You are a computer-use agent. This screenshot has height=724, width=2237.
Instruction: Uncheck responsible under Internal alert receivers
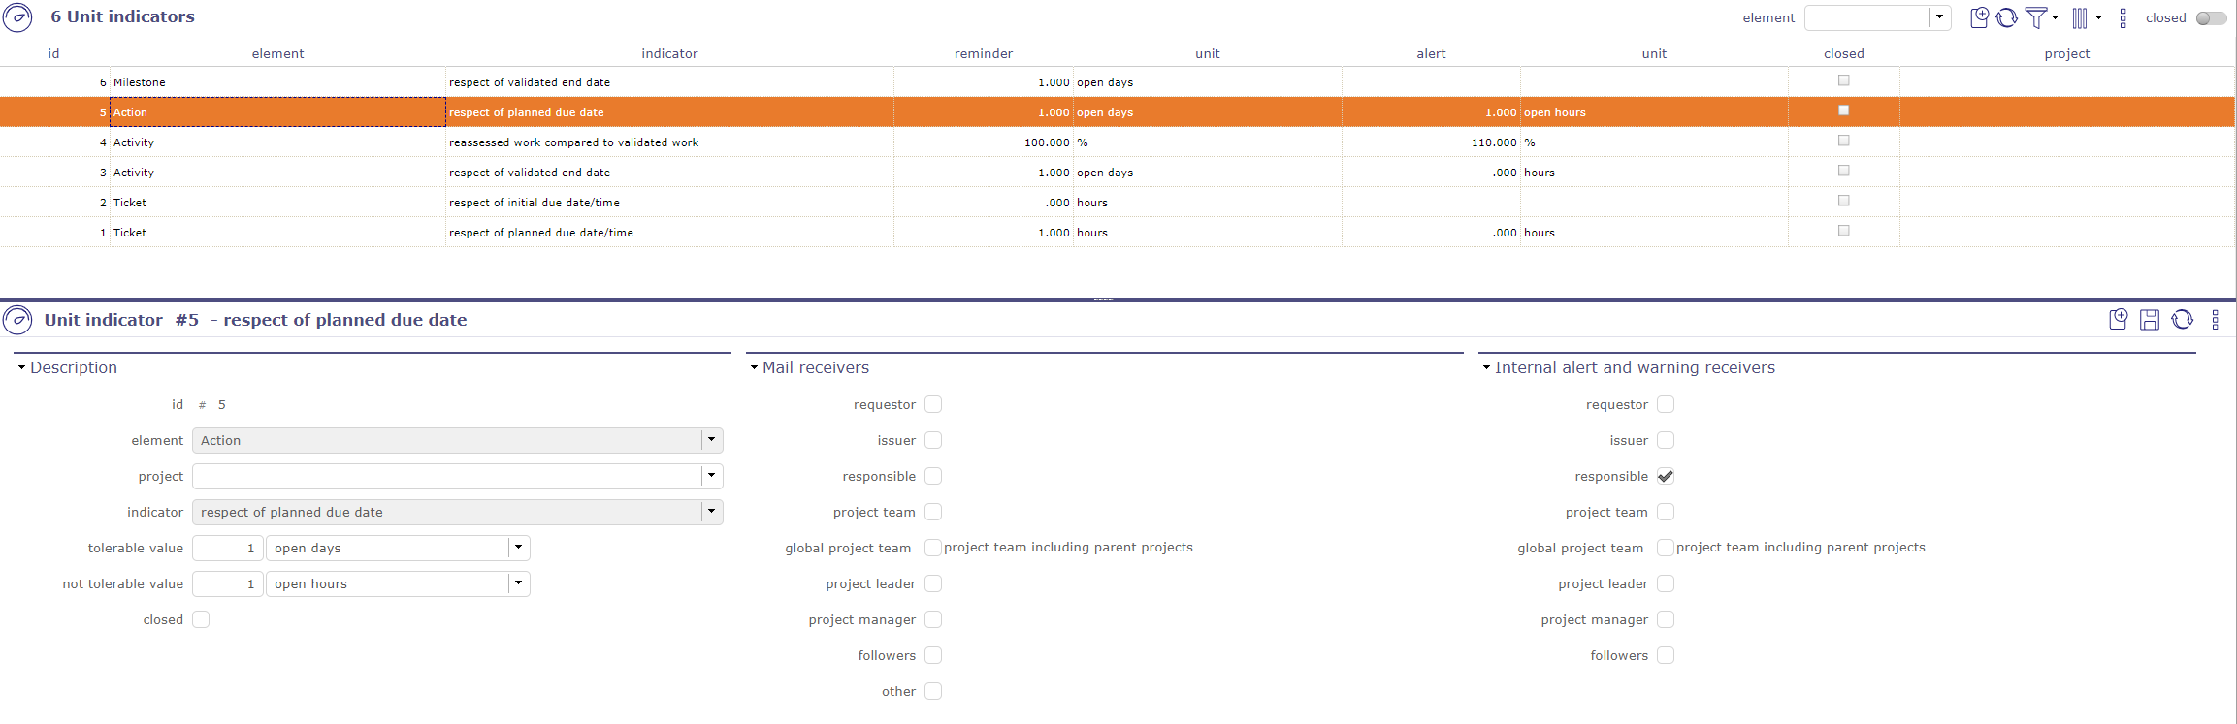(1666, 476)
